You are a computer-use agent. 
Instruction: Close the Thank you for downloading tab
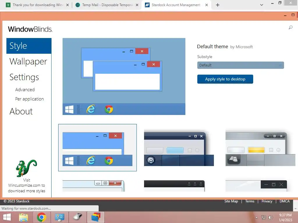(68, 5)
